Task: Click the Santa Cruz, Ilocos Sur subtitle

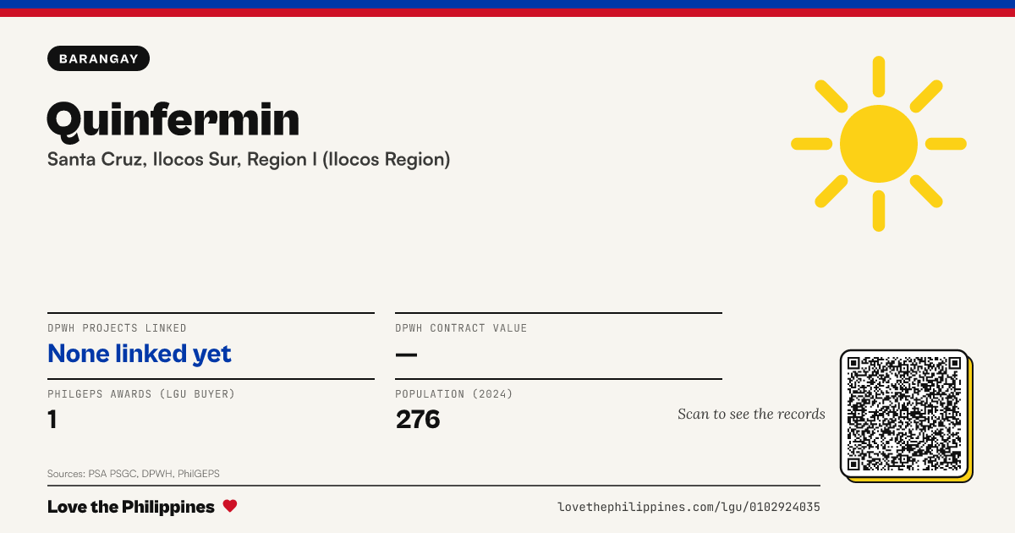Action: click(249, 159)
